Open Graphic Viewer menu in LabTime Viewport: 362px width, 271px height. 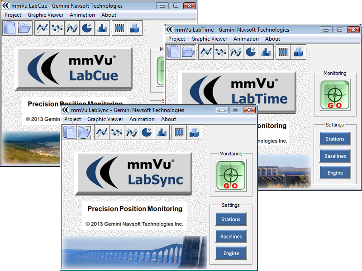pyautogui.click(x=210, y=39)
